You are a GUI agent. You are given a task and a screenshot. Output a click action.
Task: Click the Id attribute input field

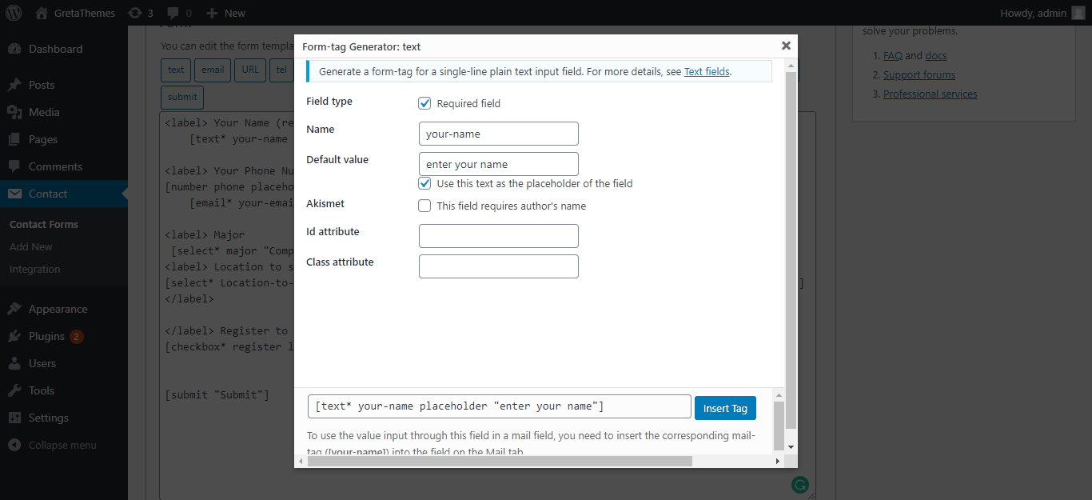tap(498, 236)
